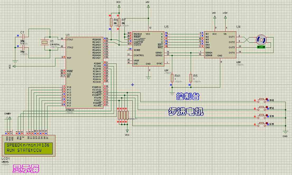Click the 步进电机 blue title text
The height and width of the screenshot is (175, 292).
(x=186, y=111)
